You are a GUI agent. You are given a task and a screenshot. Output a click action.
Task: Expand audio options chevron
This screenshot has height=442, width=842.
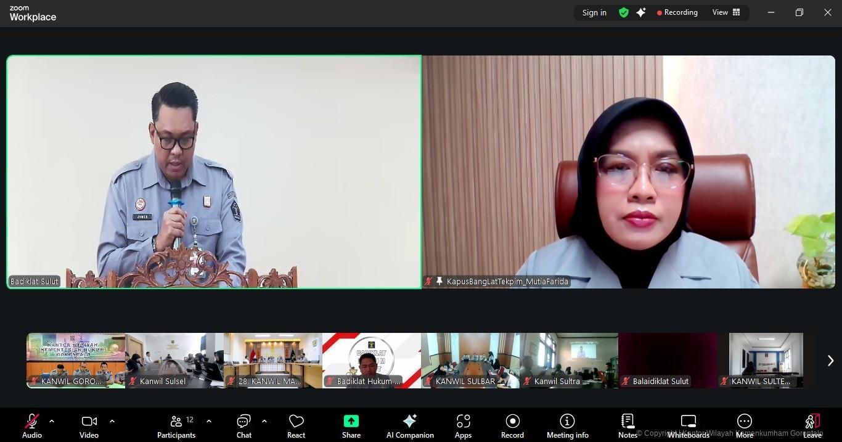pos(52,421)
